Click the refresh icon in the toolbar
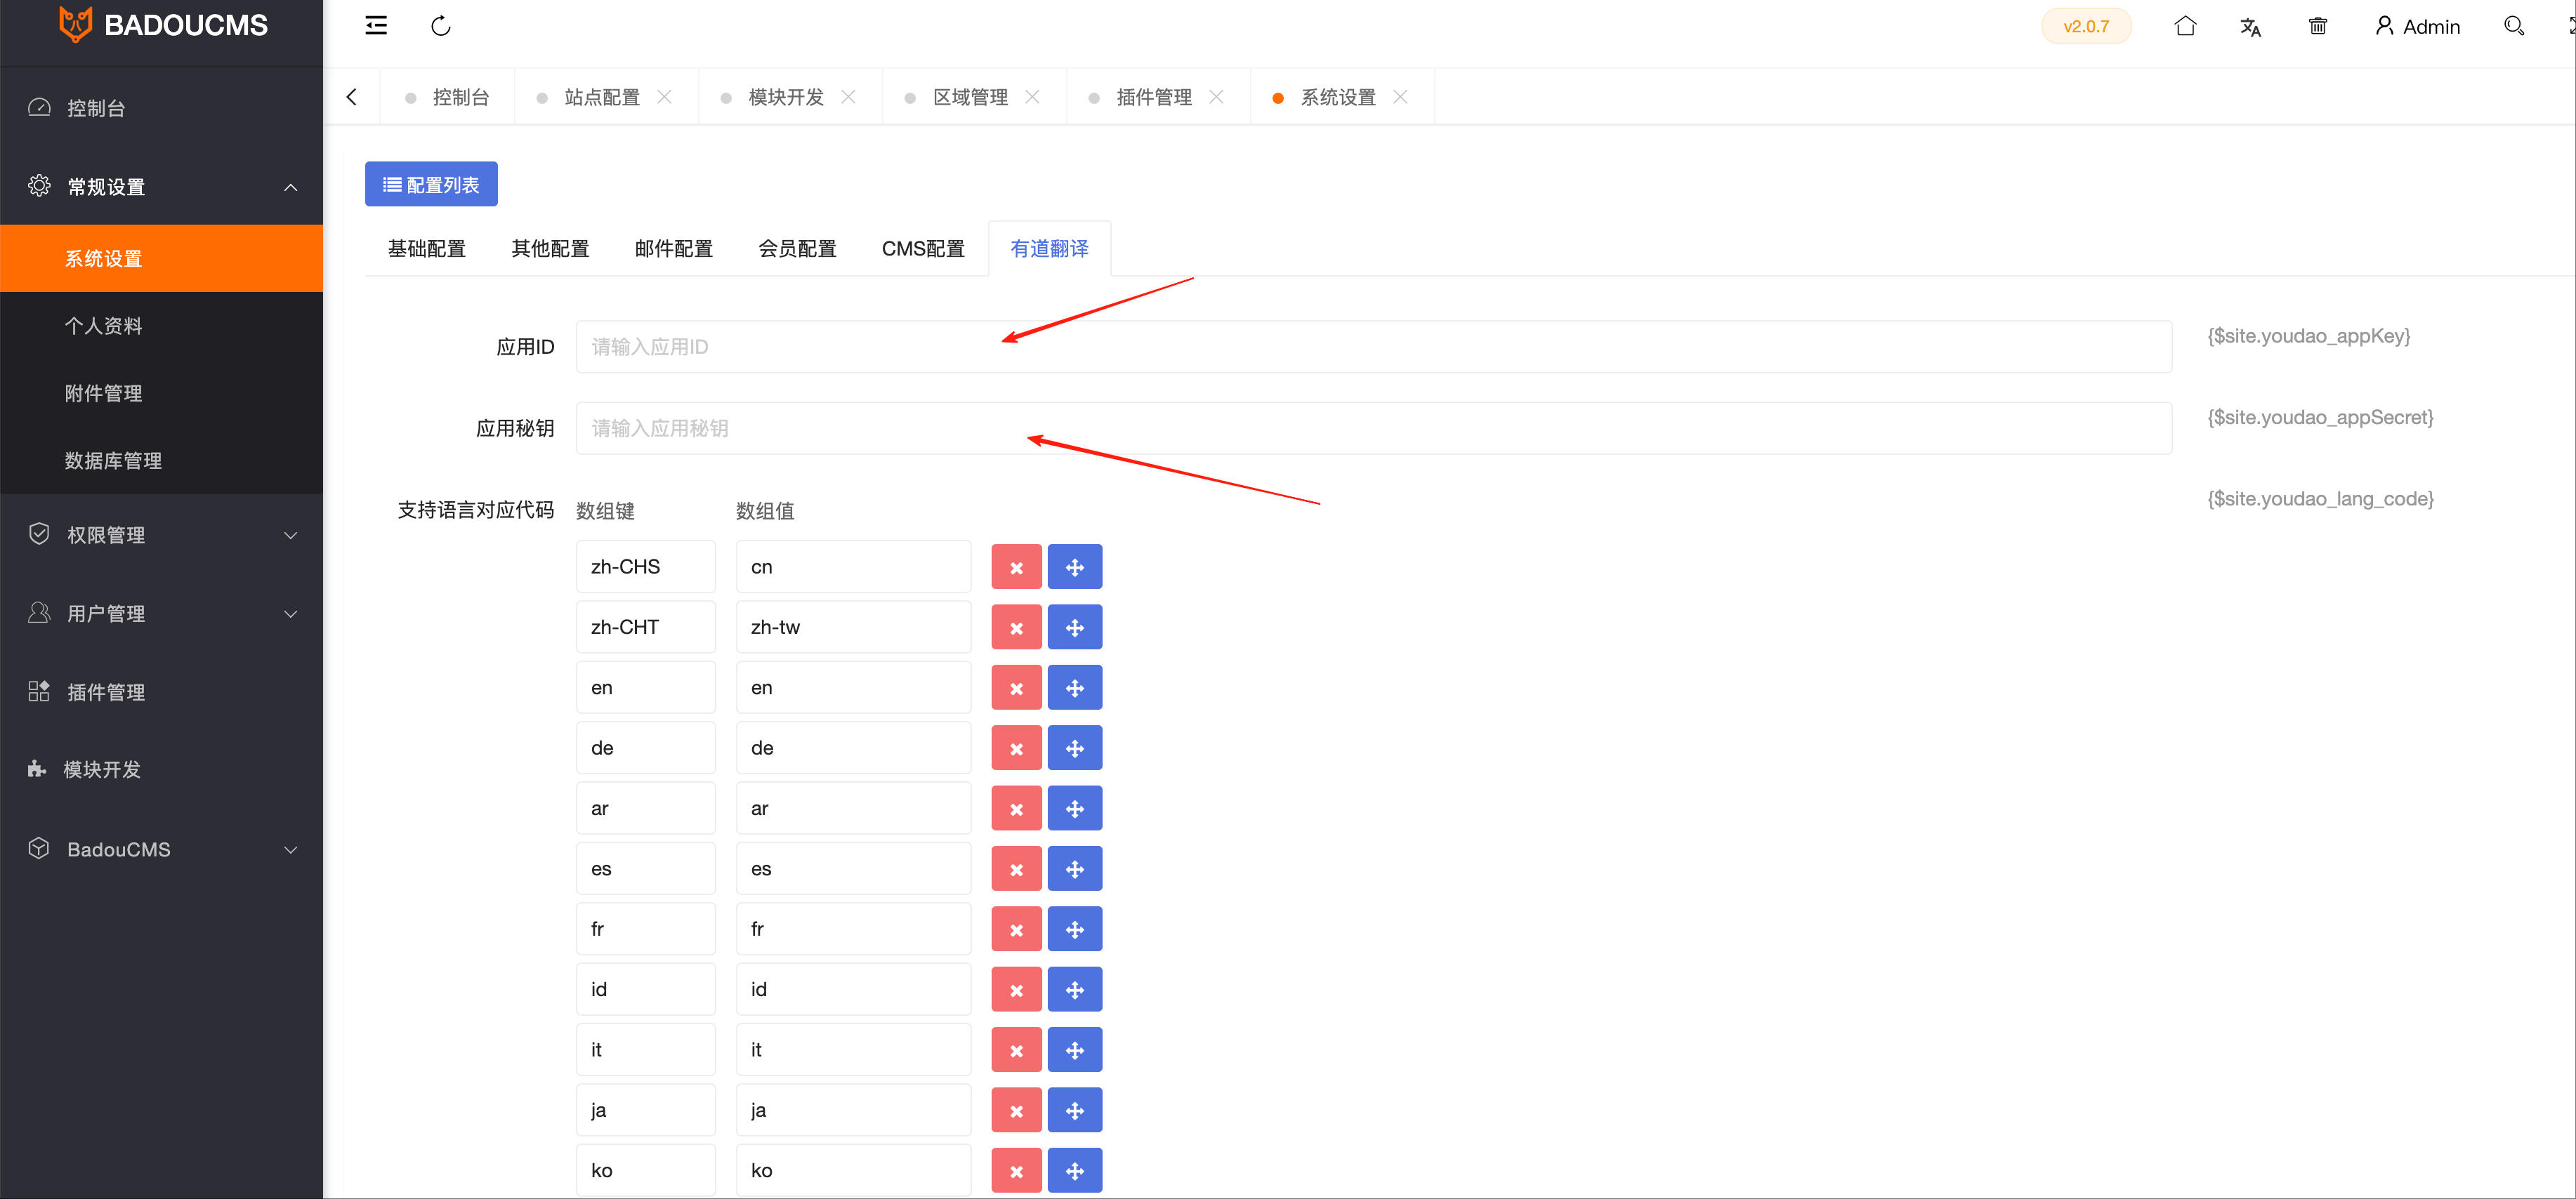This screenshot has height=1199, width=2576. pyautogui.click(x=440, y=26)
